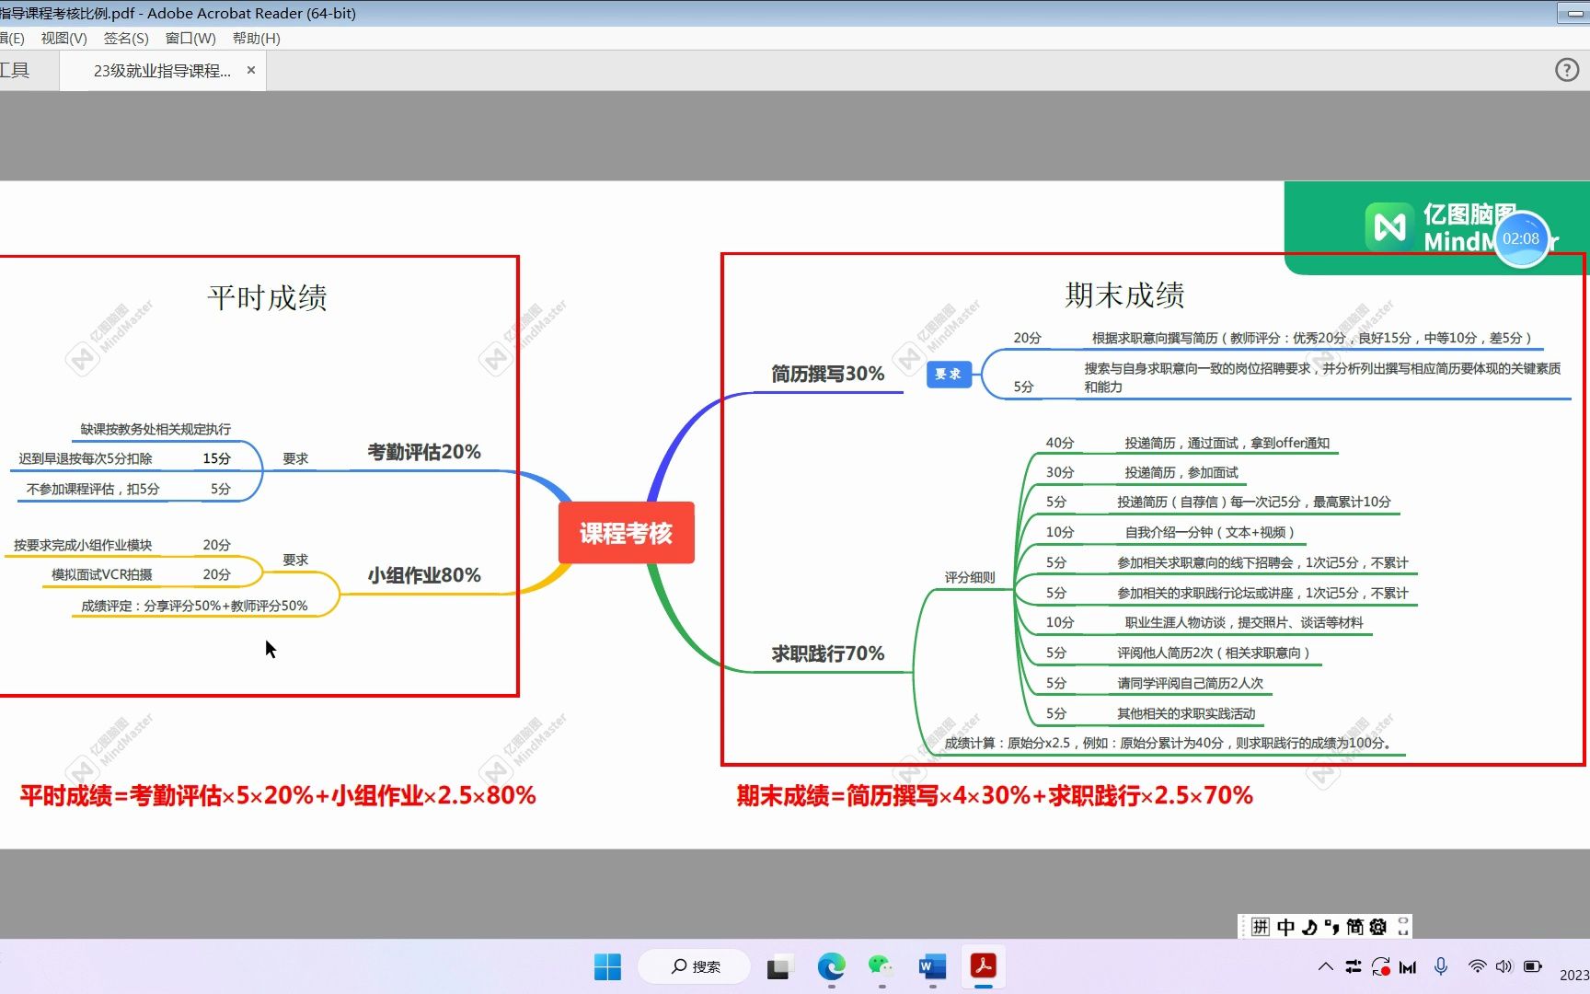Screen dimensions: 1590x994
Task: Click the 成绩计算 note under 求职践行
Action: point(1169,743)
